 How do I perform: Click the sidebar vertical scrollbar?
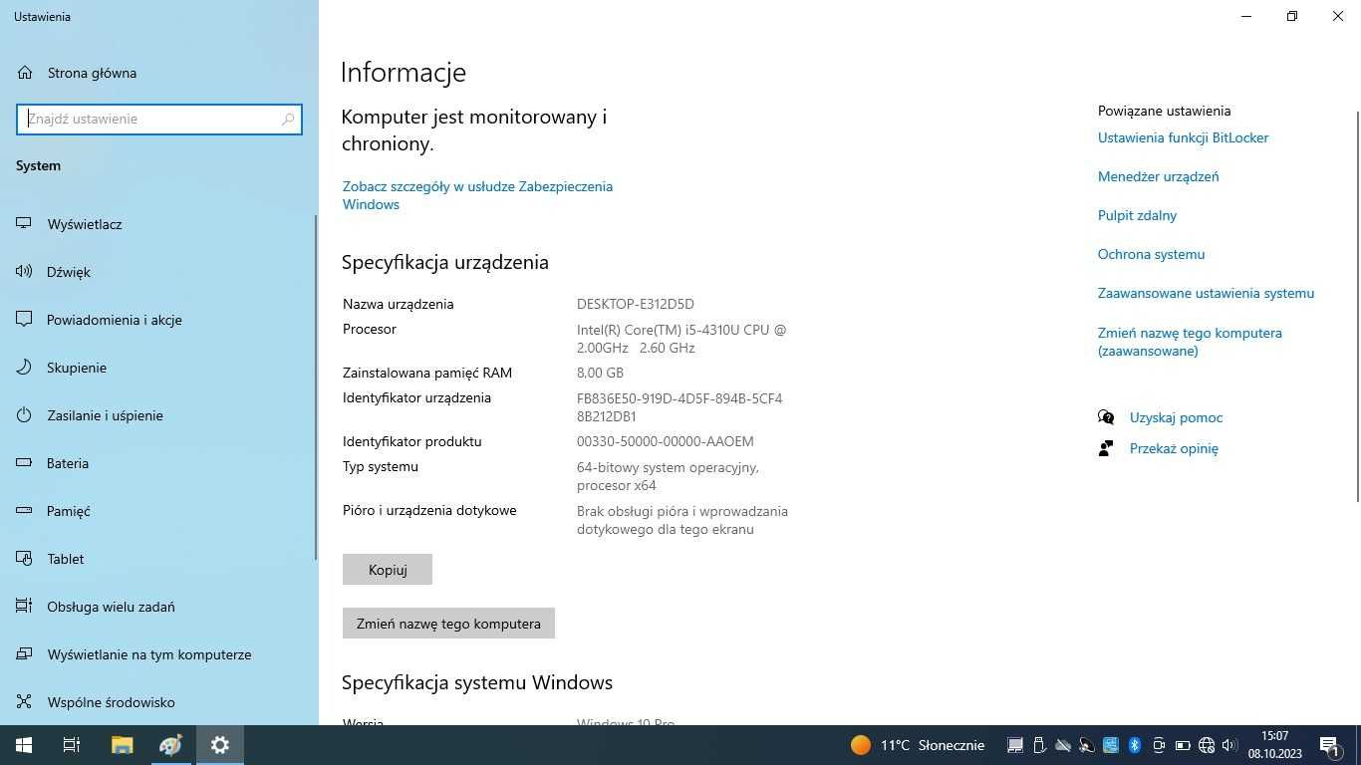[x=316, y=388]
